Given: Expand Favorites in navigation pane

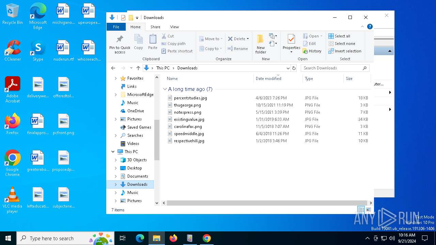Looking at the screenshot, I should (115, 78).
